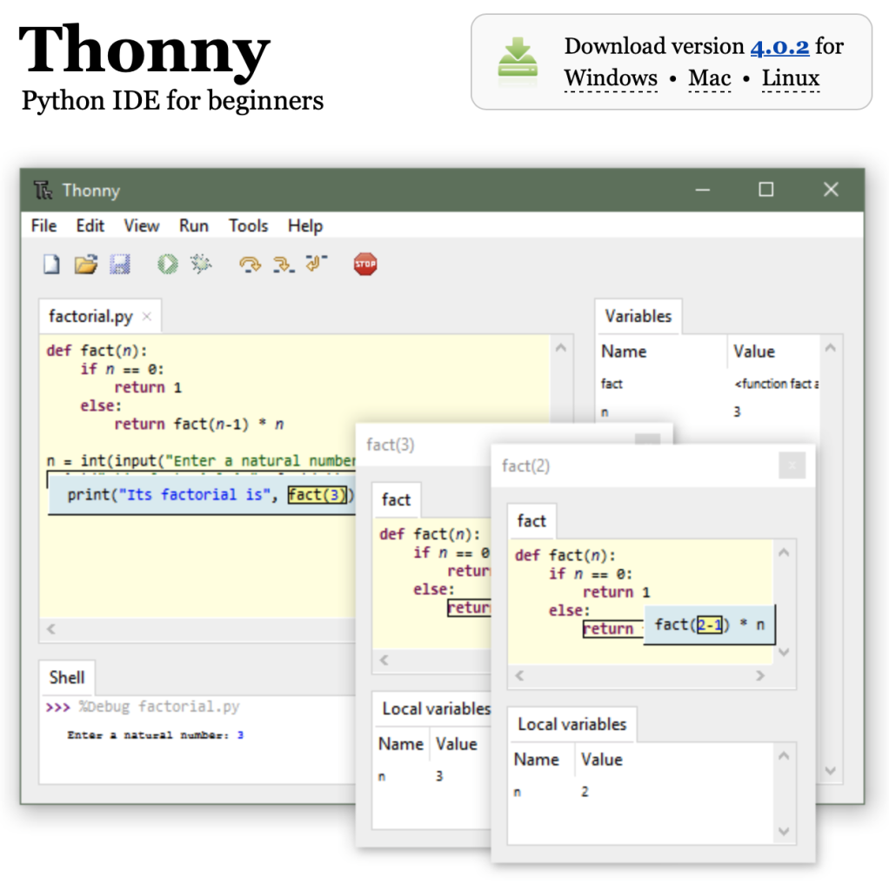Select the fact tab in fact(2) window
Viewport: 889px width, 891px height.
pos(531,520)
